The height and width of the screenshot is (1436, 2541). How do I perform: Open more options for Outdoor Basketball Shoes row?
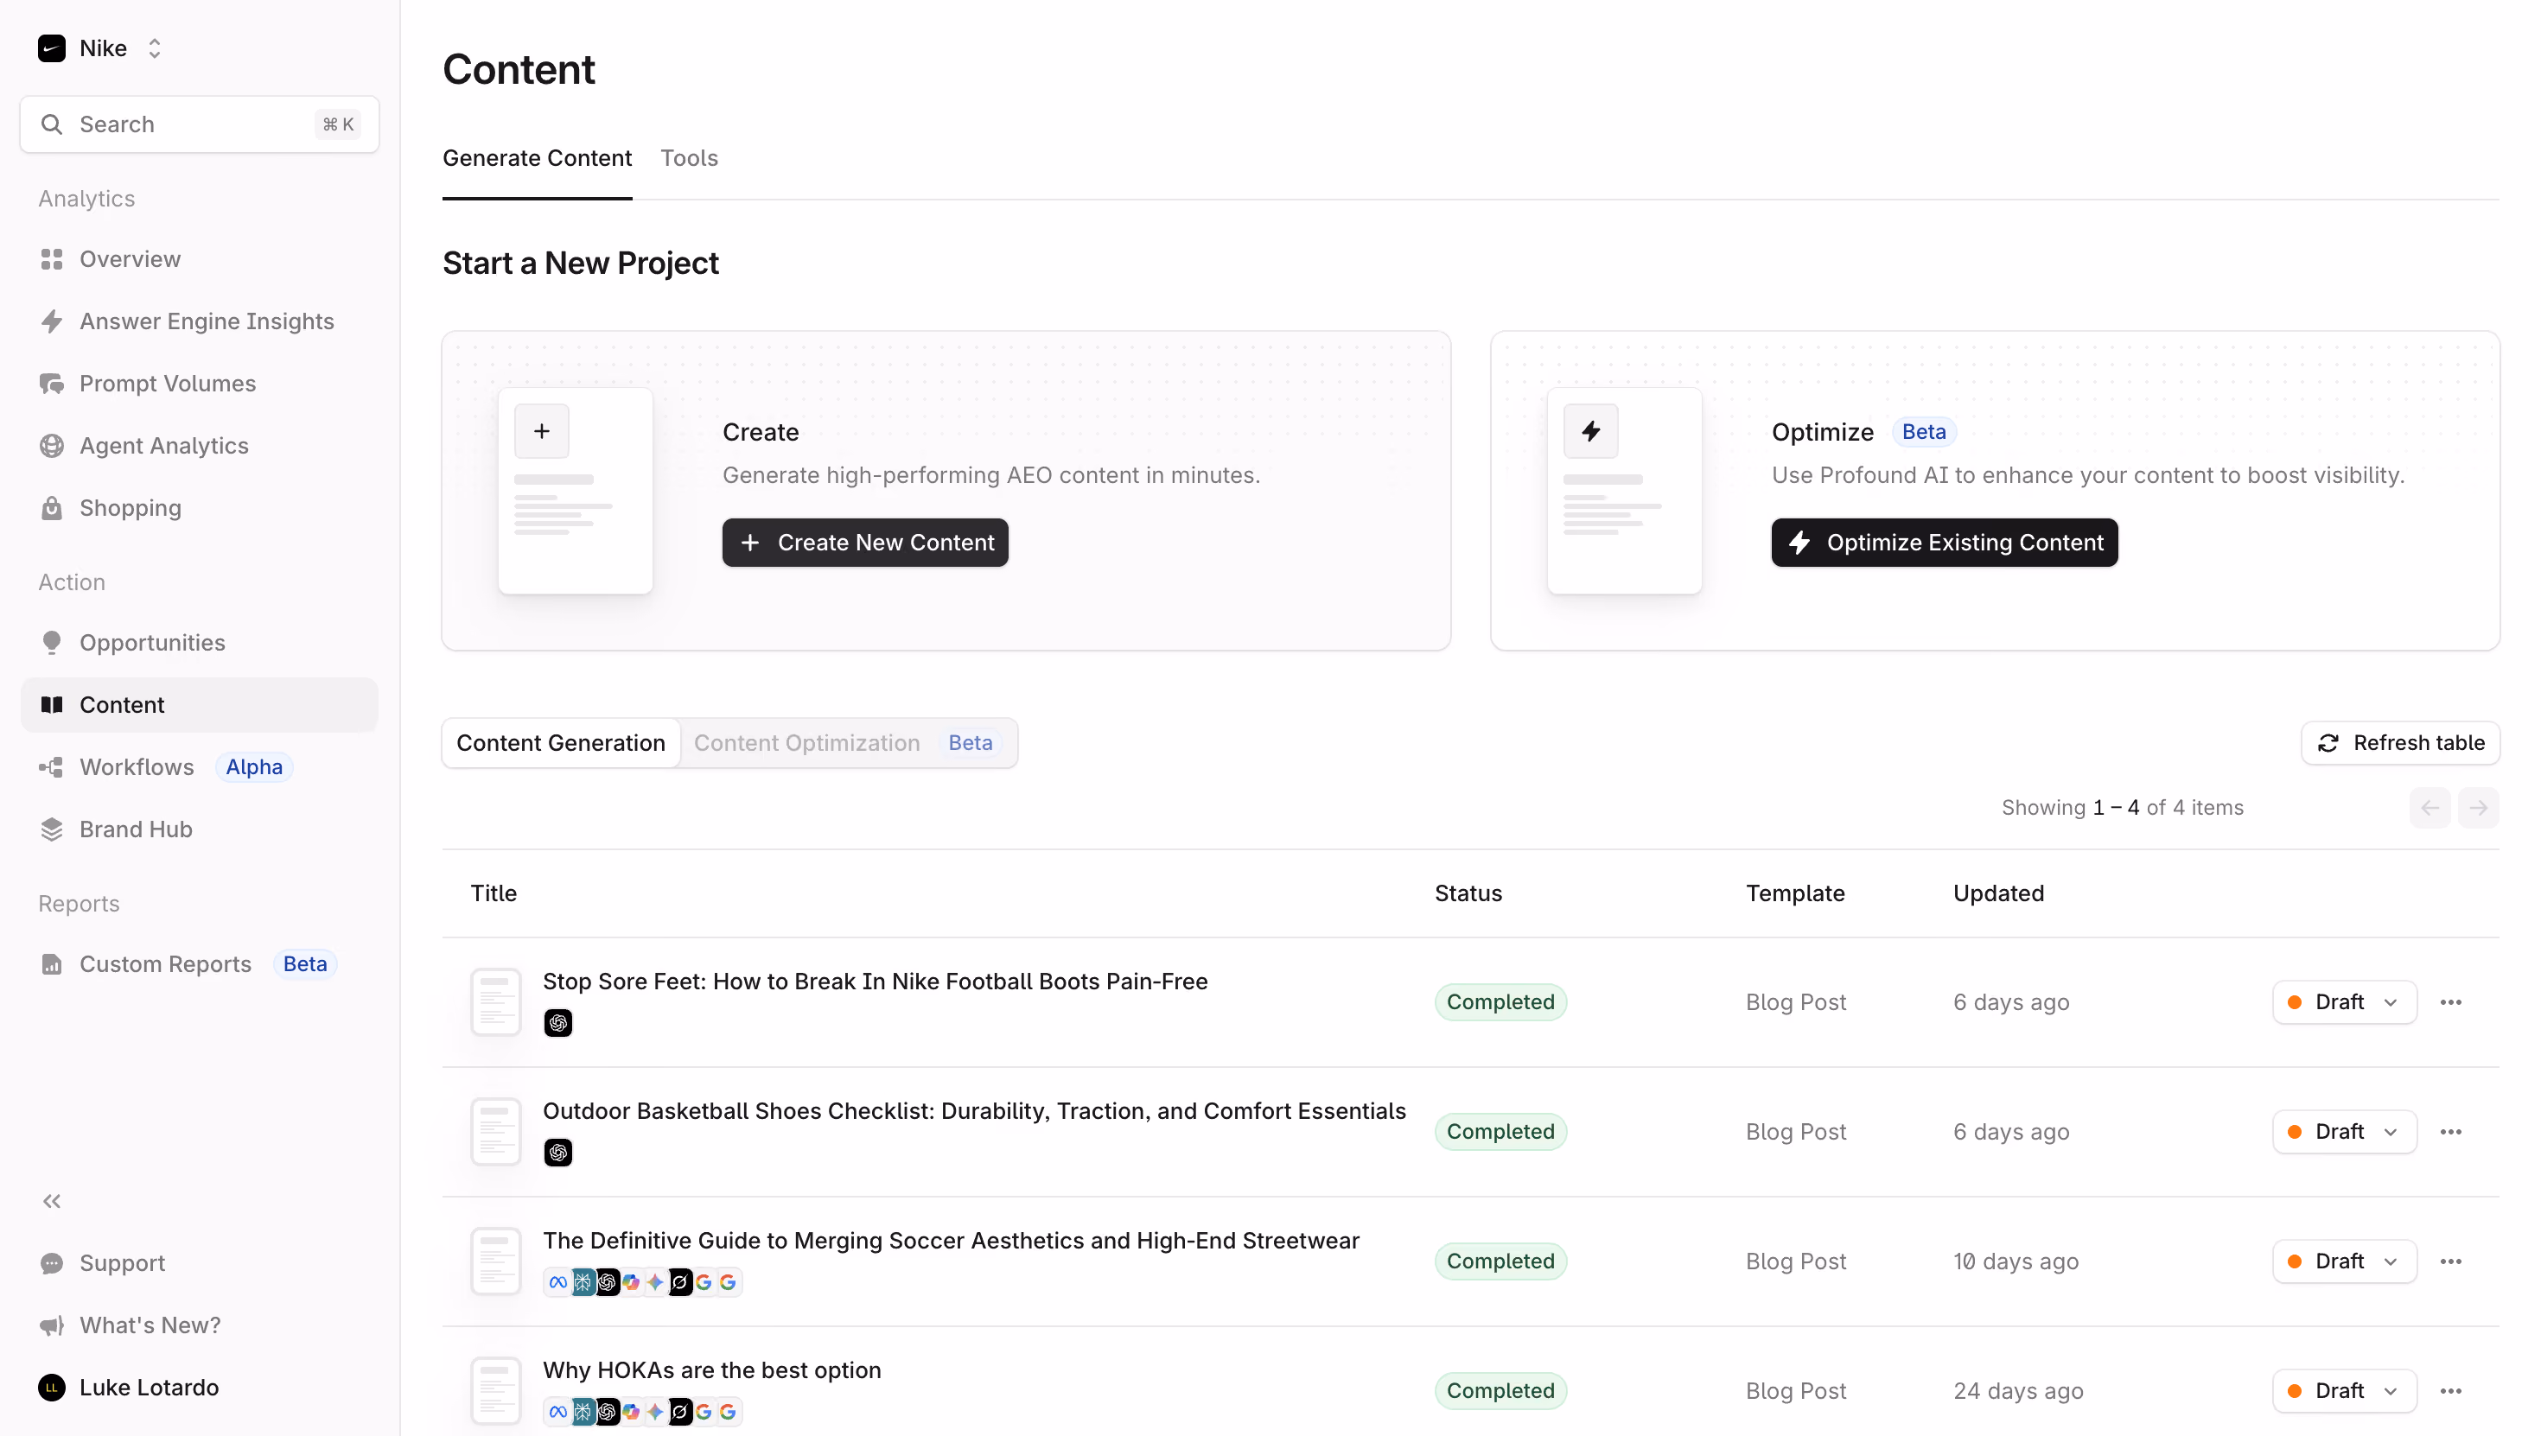[x=2450, y=1131]
